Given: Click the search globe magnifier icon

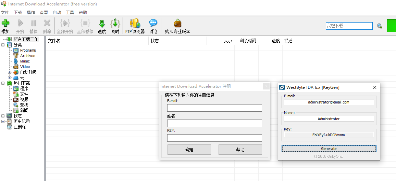Looking at the screenshot, I should pyautogui.click(x=380, y=26).
